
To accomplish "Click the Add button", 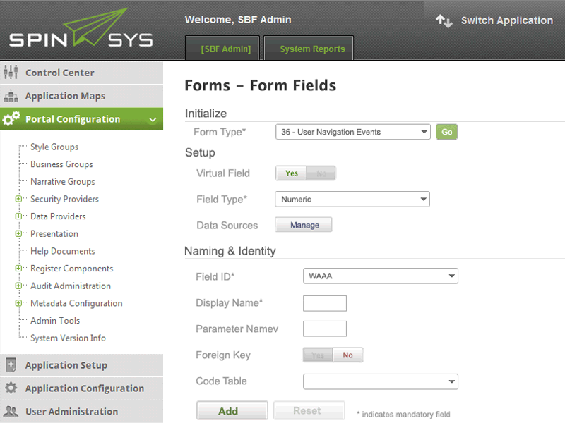I will [232, 410].
